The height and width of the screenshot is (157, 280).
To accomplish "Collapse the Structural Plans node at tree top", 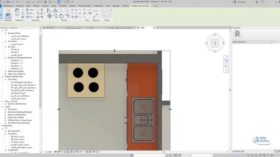I will point(5,33).
